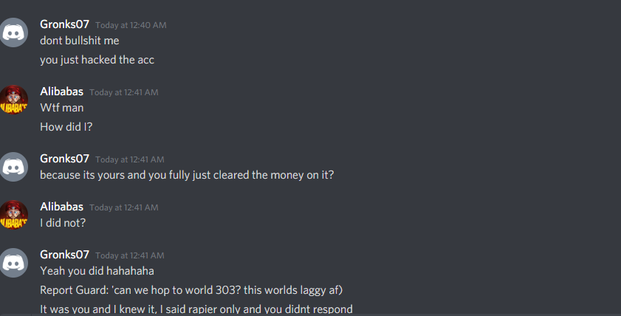This screenshot has height=316, width=621.
Task: Open Alibabas avatar beside 'Wtf man'
Action: (13, 100)
